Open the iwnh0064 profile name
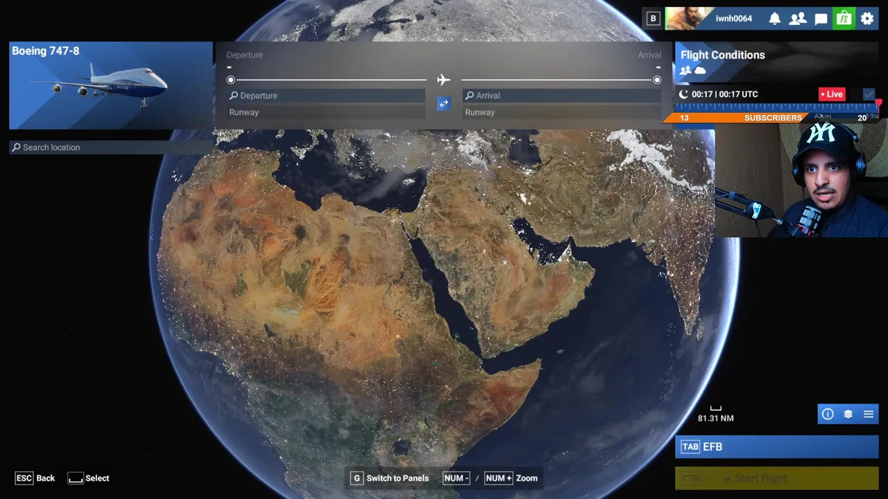888x499 pixels. pos(734,19)
